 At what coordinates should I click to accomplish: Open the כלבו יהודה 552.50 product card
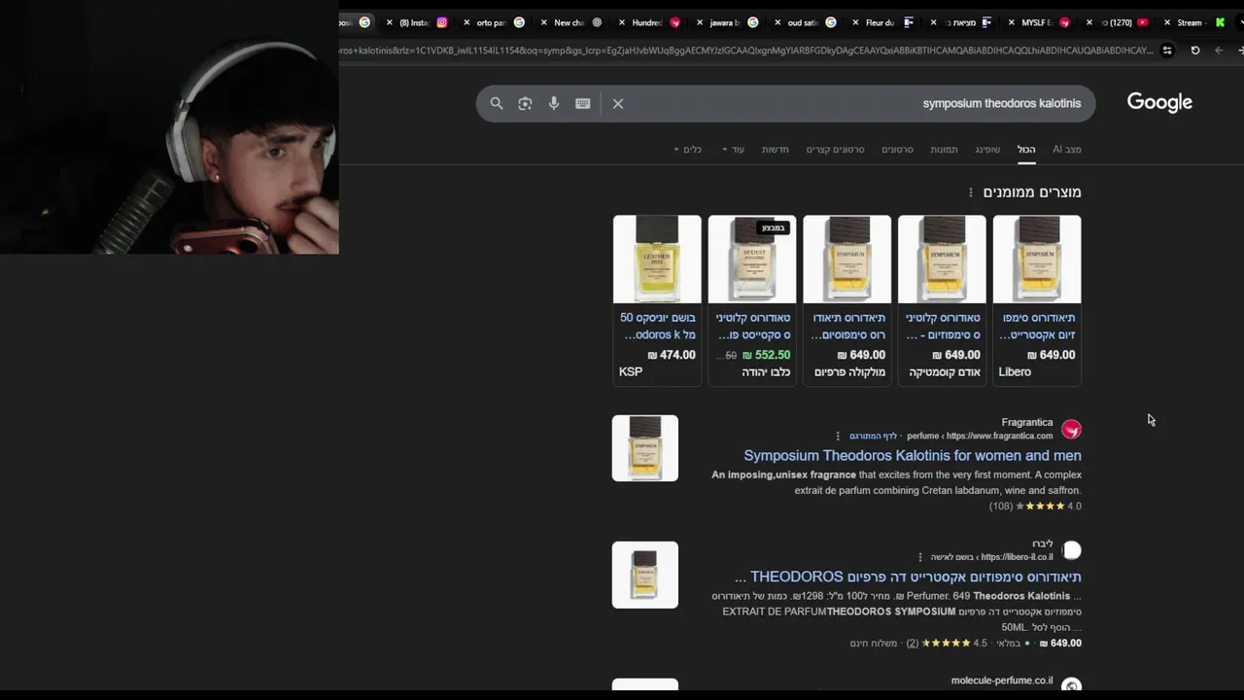tap(752, 299)
